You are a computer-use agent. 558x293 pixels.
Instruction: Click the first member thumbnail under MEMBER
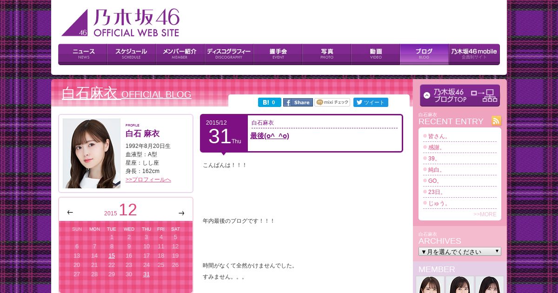click(x=430, y=285)
